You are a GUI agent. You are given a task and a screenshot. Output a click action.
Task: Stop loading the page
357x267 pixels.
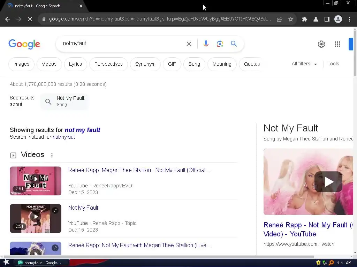pyautogui.click(x=30, y=19)
